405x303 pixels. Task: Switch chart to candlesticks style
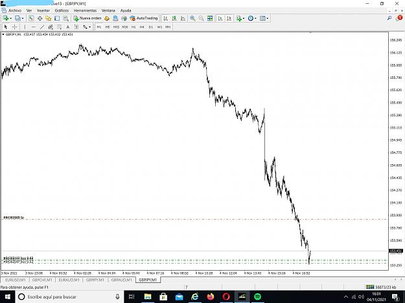[174, 18]
